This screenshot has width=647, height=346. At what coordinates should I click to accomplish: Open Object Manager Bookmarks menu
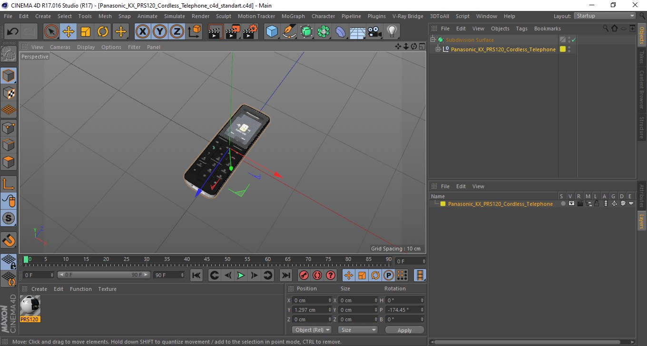click(547, 29)
